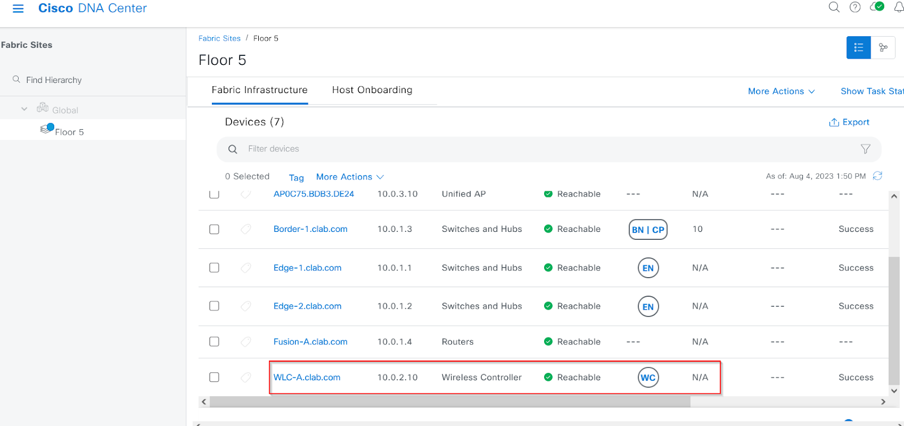
Task: Select the AP0C75.BDB3.DE24 checkbox
Action: (214, 194)
